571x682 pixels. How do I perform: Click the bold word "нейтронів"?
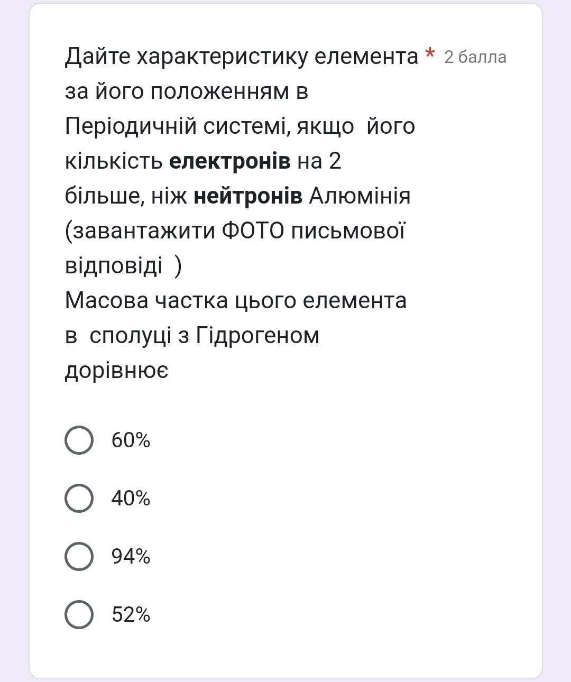pyautogui.click(x=248, y=196)
